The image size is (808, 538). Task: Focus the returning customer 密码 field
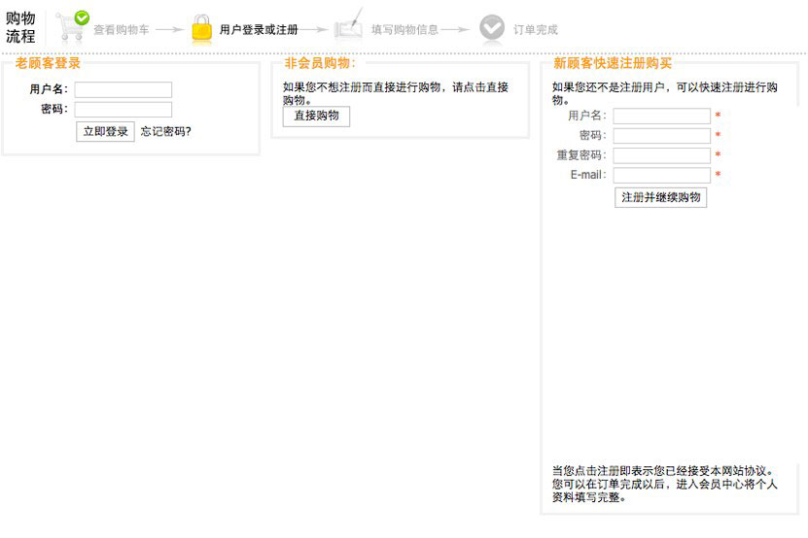123,110
